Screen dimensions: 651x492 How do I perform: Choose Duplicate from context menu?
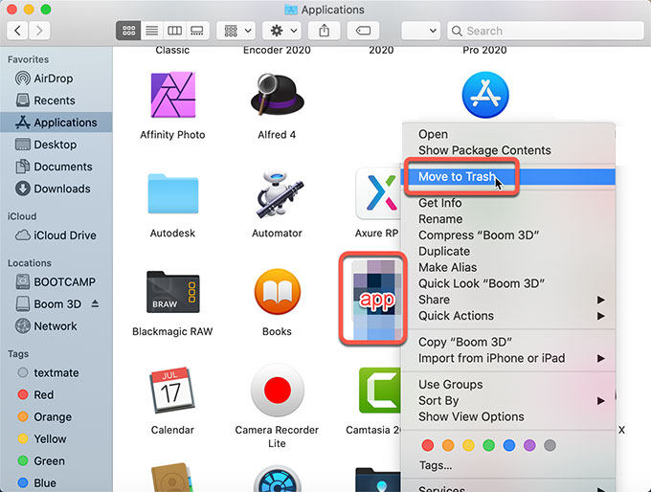(508, 252)
